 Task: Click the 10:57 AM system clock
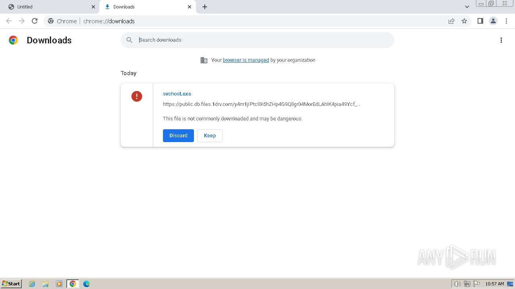(x=494, y=284)
